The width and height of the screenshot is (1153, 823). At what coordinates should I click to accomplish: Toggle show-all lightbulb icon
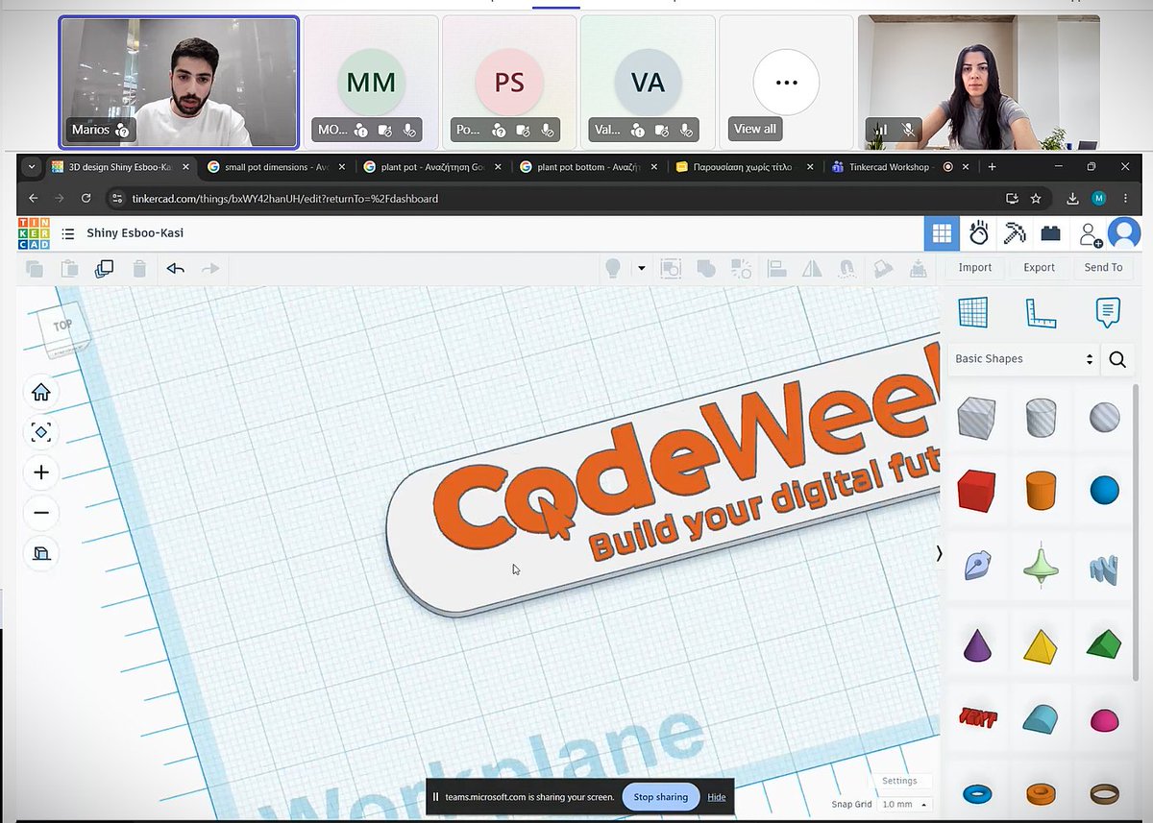(x=612, y=269)
